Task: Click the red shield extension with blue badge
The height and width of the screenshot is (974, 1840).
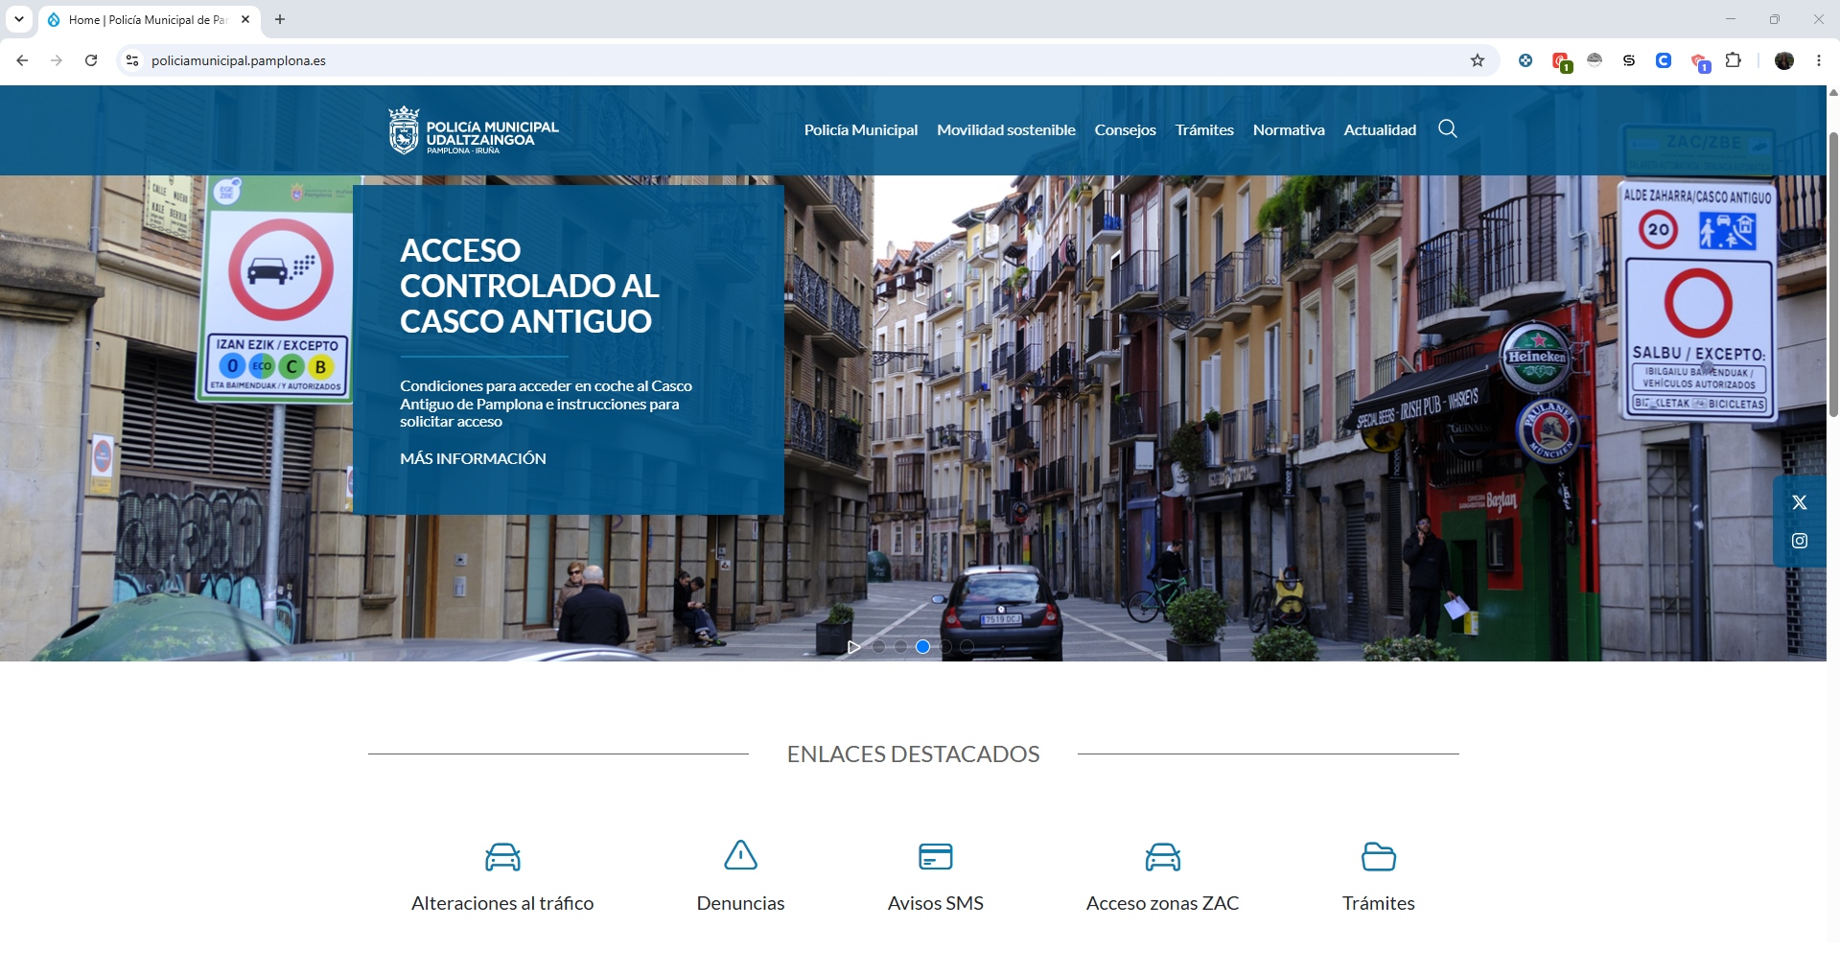Action: pyautogui.click(x=1699, y=62)
